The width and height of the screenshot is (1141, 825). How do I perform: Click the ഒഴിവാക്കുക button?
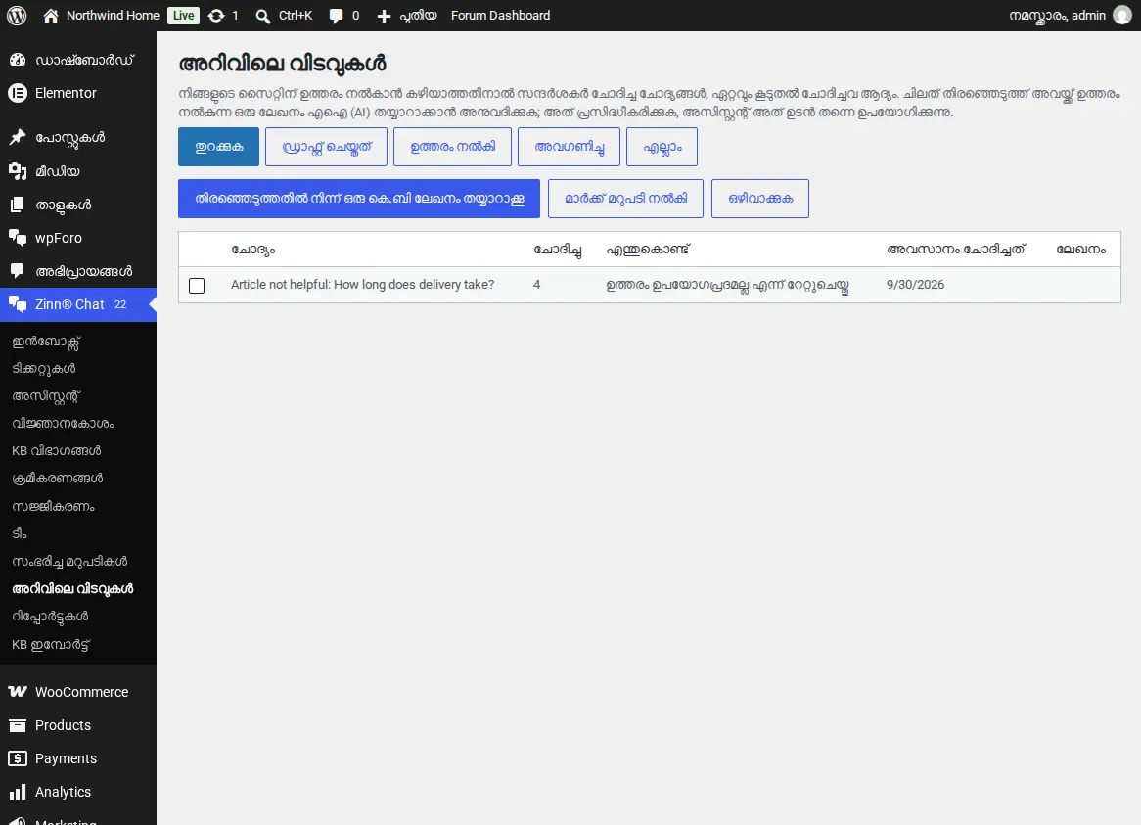tap(760, 199)
